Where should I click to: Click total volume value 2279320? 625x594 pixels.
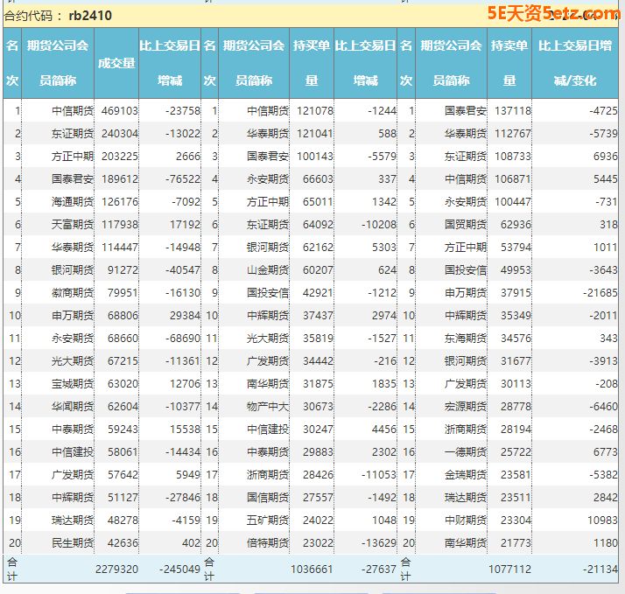116,569
